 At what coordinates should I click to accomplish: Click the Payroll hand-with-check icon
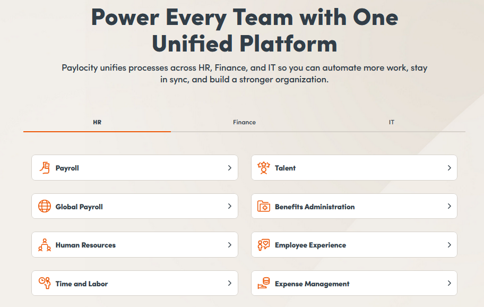point(45,168)
